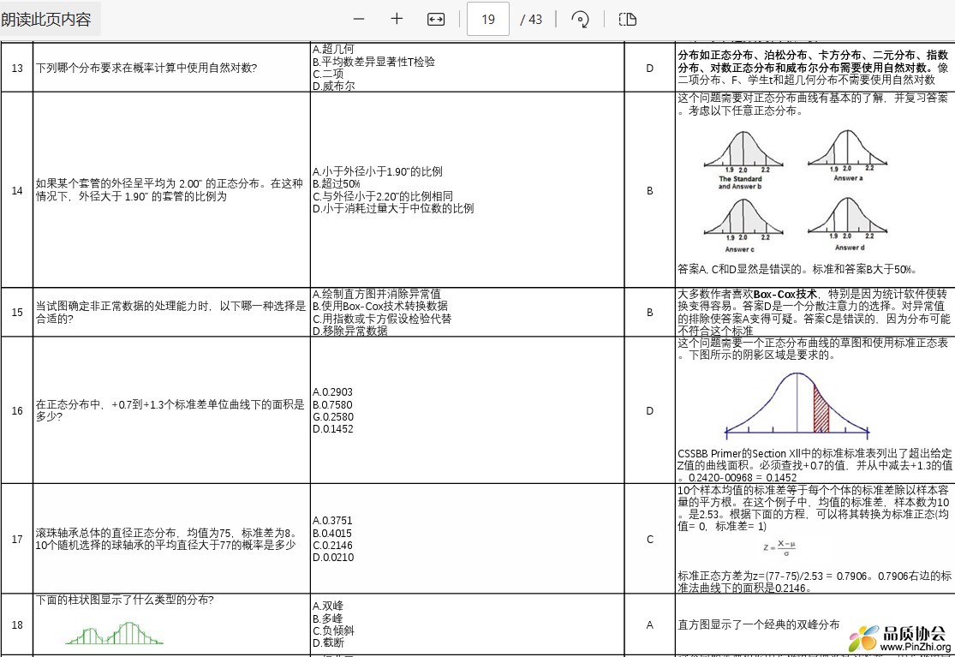Click answer 'B' in row 14

pyautogui.click(x=649, y=190)
